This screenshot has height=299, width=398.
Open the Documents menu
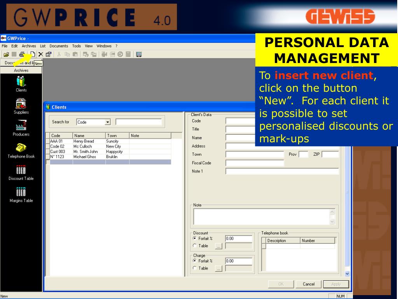pos(59,46)
